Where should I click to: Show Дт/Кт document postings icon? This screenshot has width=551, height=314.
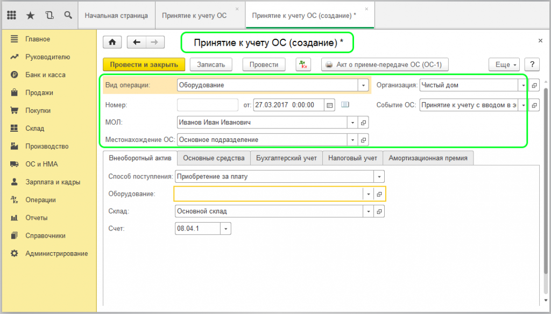[x=303, y=65]
